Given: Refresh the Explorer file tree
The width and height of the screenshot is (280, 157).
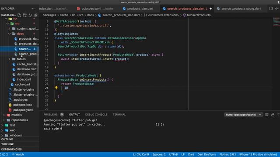Looking at the screenshot, I should [x=30, y=15].
